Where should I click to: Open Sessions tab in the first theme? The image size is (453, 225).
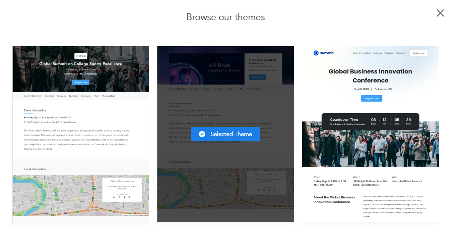61,96
